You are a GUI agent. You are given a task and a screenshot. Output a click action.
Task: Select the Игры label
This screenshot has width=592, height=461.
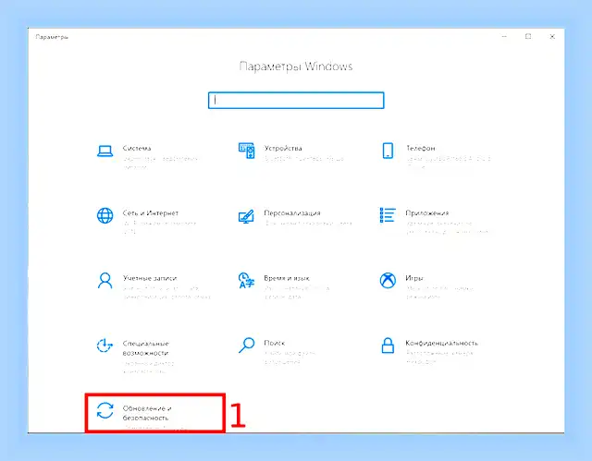point(414,278)
